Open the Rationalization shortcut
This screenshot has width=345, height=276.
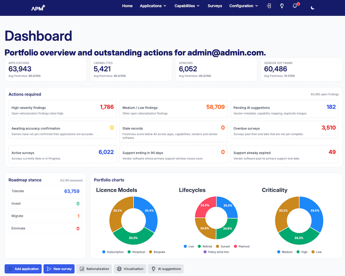pos(94,269)
